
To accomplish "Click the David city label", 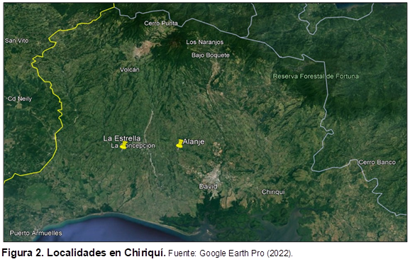I will [x=209, y=187].
